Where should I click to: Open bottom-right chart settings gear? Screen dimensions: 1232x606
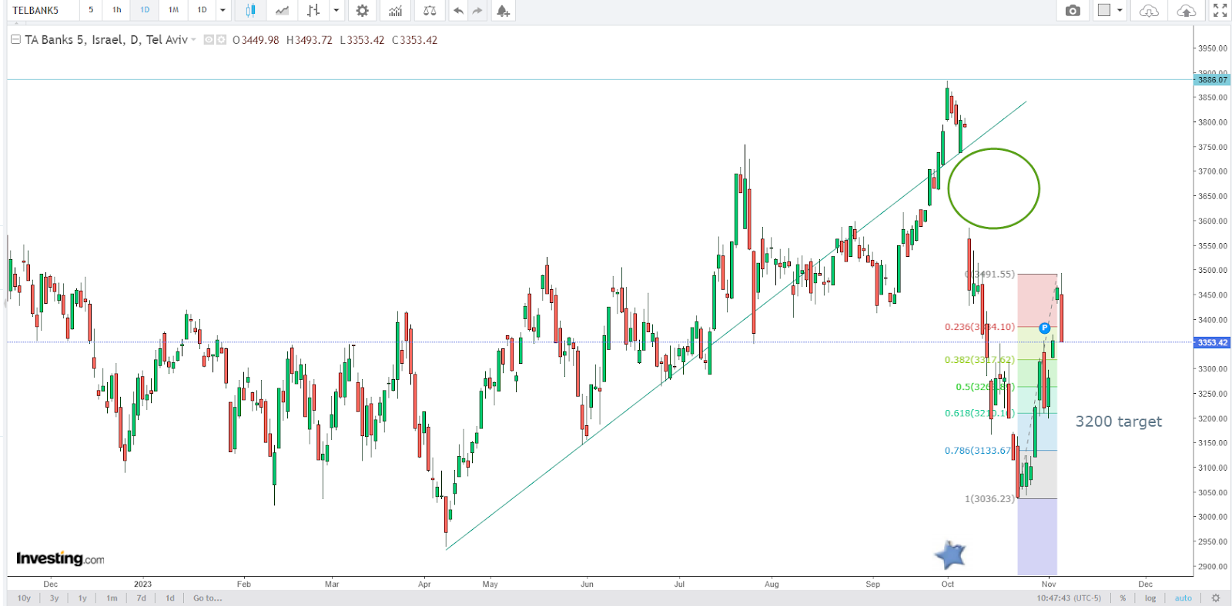tap(1216, 598)
